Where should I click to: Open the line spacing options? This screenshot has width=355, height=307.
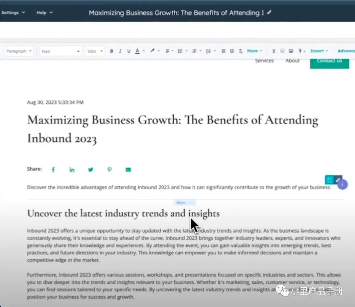pos(211,51)
